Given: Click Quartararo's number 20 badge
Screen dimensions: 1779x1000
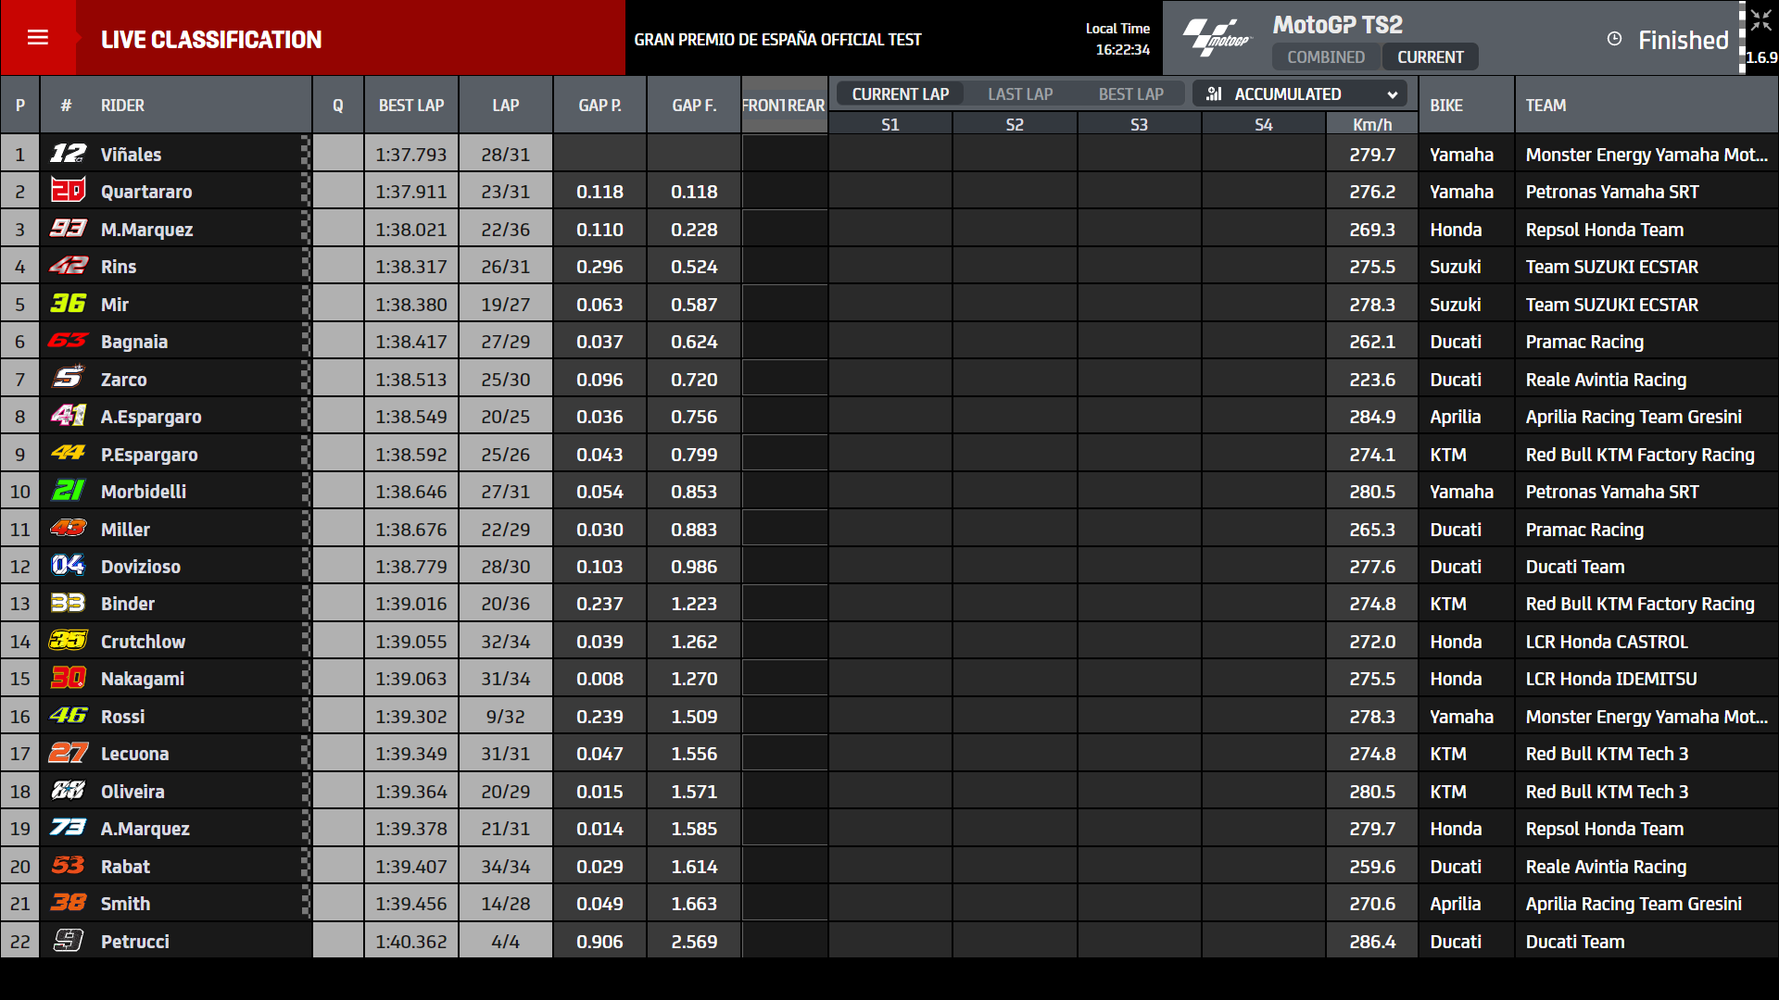Looking at the screenshot, I should coord(68,191).
